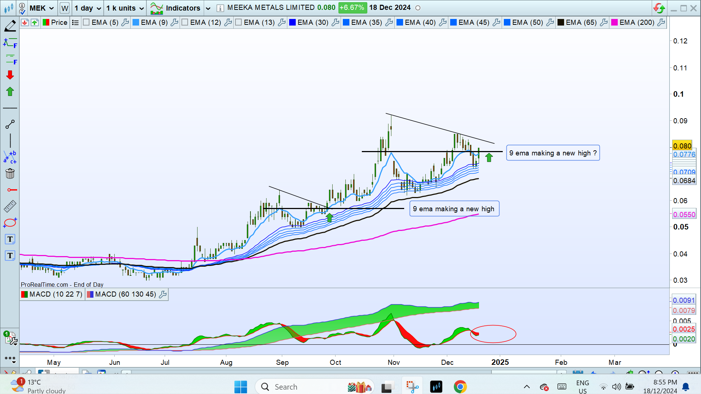The image size is (701, 394).
Task: Click the circle toggle after 18 Dec 2024
Action: (418, 8)
